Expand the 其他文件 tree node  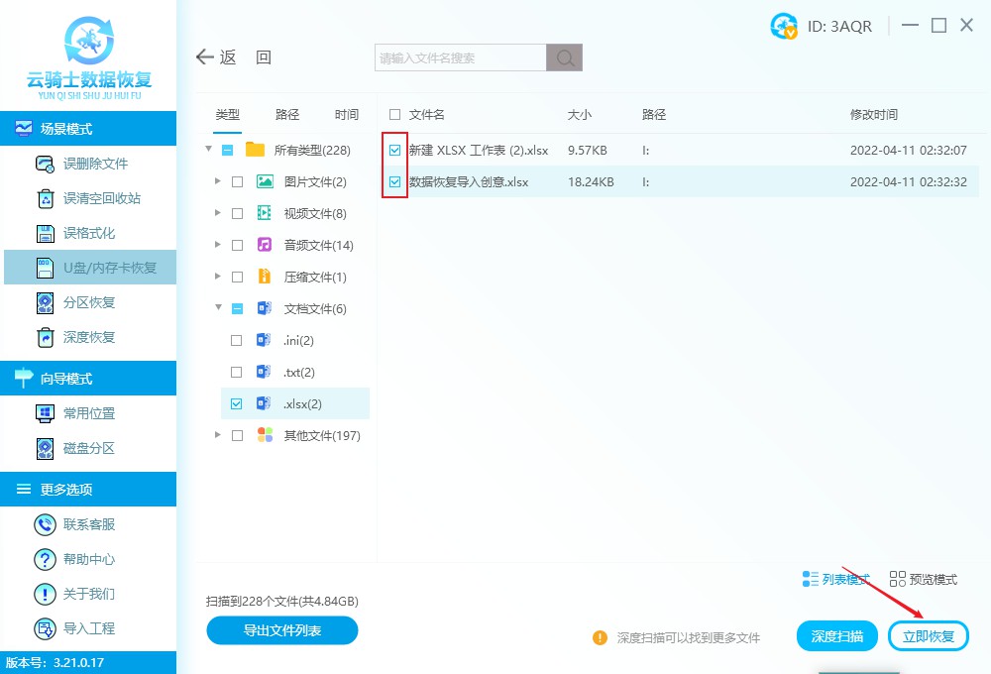coord(216,434)
